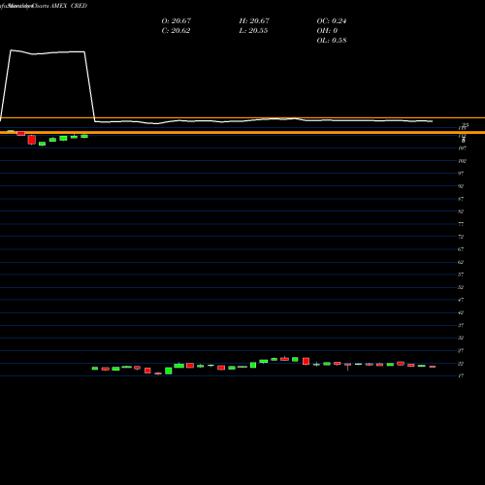Click the 'AMEX' exchange label in title

click(58, 6)
